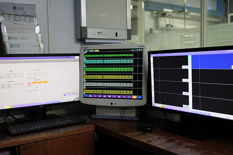Click the button at right end of left monitor's purple title bar
Image resolution: width=233 pixels, height=155 pixels.
[x=77, y=57]
